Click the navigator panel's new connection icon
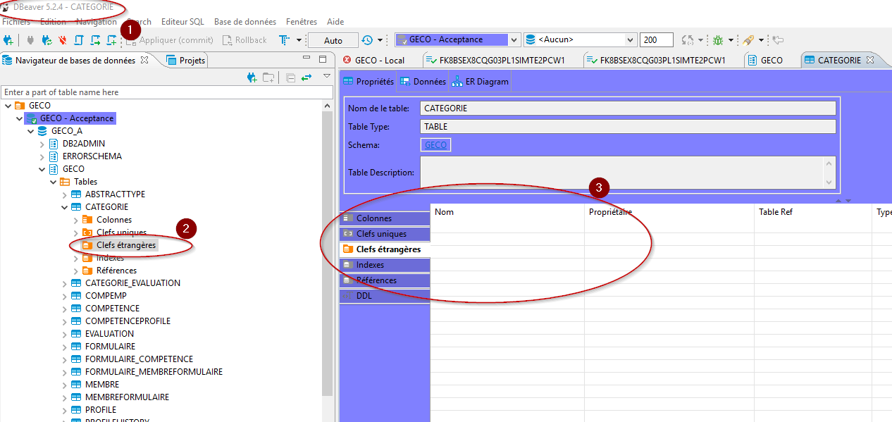 (252, 77)
